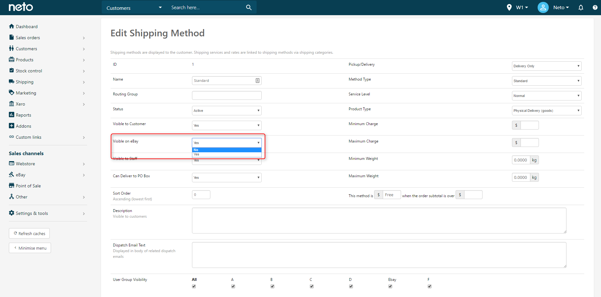Click the user avatar icon
Viewport: 601px width, 297px height.
pos(543,7)
